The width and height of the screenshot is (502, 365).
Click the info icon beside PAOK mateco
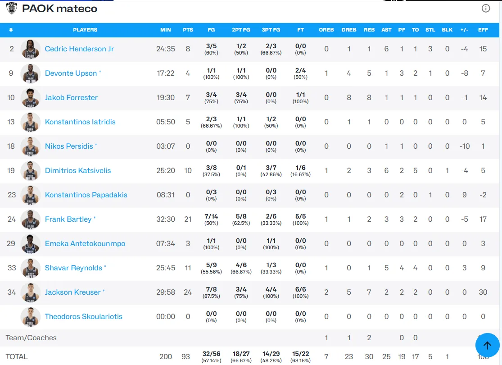pos(486,8)
